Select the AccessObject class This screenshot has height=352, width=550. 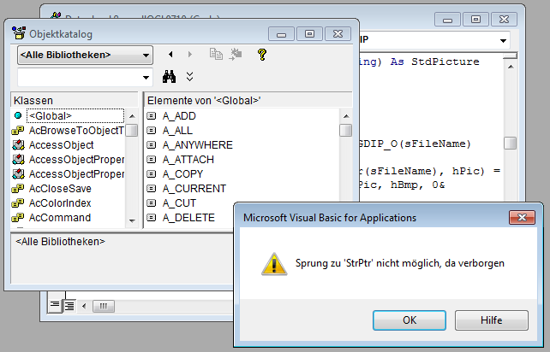[62, 145]
